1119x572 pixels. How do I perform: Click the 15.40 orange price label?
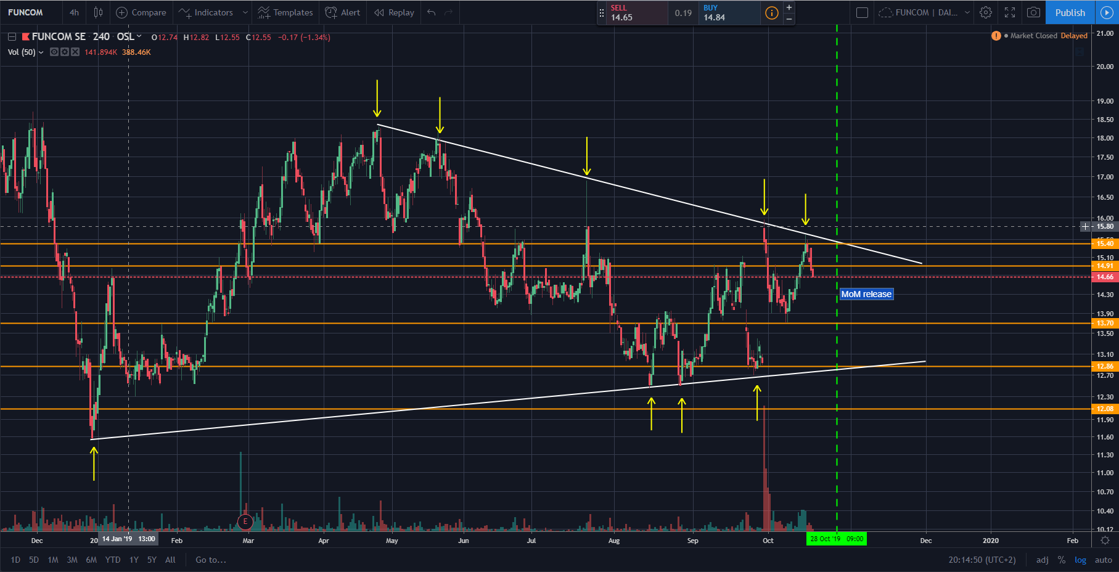coord(1105,243)
